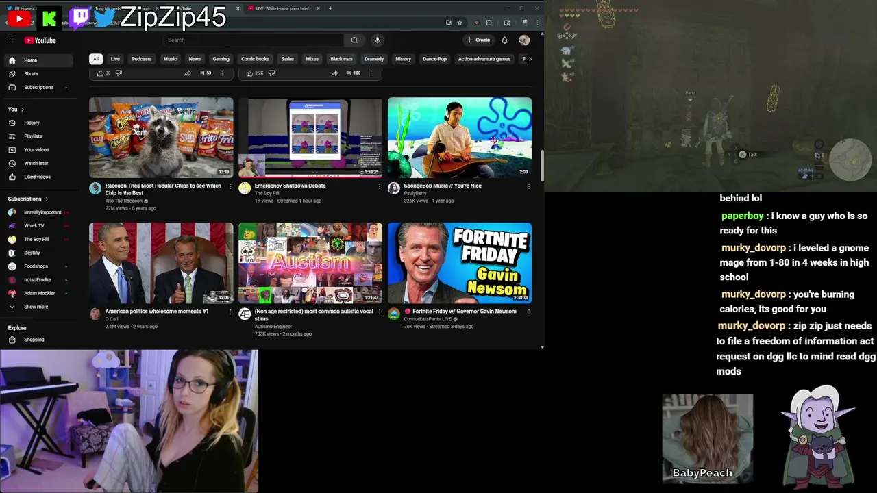Select the All filter chip
This screenshot has width=877, height=493.
click(96, 59)
